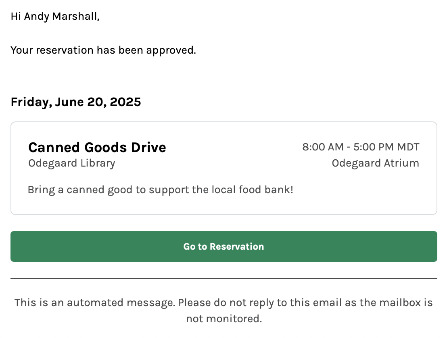Screen dimensions: 447x338
Task: Click the canned good description text
Action: tap(161, 190)
